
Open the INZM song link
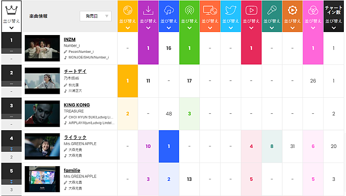[x=69, y=39]
